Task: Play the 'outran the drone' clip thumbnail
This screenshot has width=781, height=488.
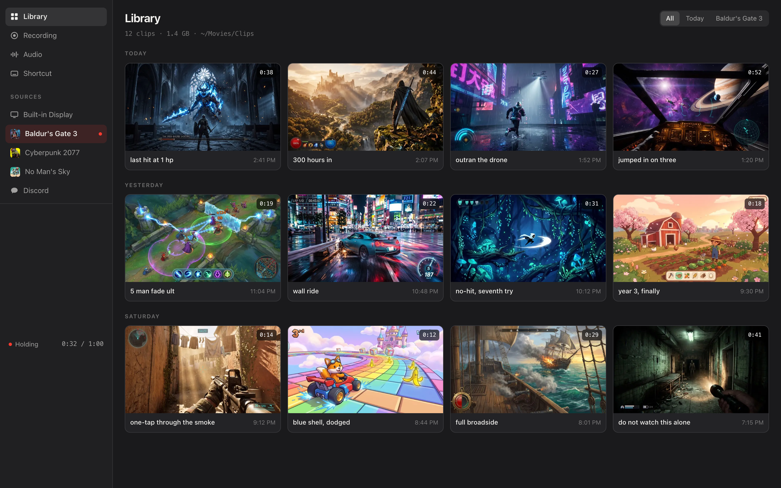Action: [x=528, y=107]
